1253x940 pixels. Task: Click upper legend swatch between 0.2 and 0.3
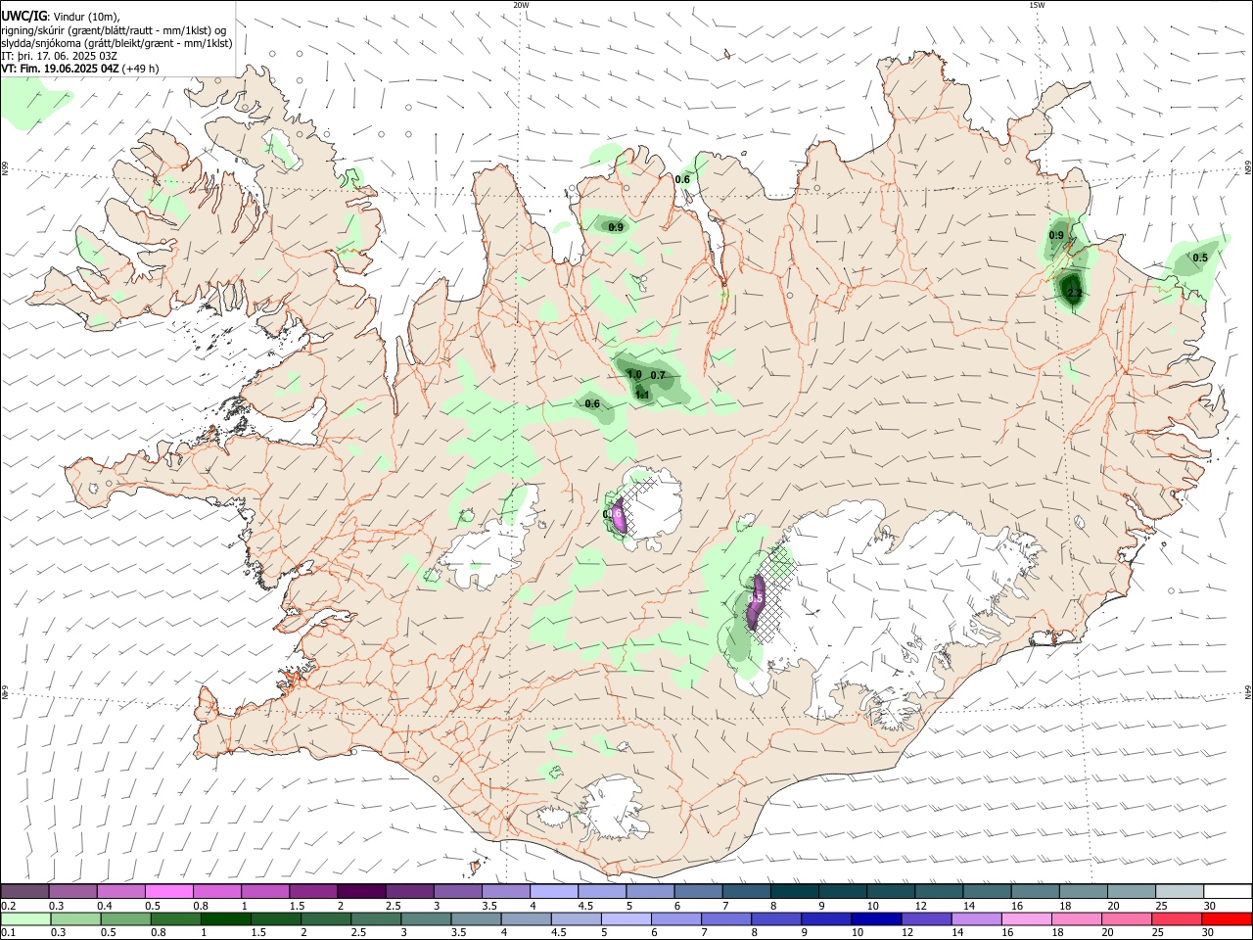(25, 891)
